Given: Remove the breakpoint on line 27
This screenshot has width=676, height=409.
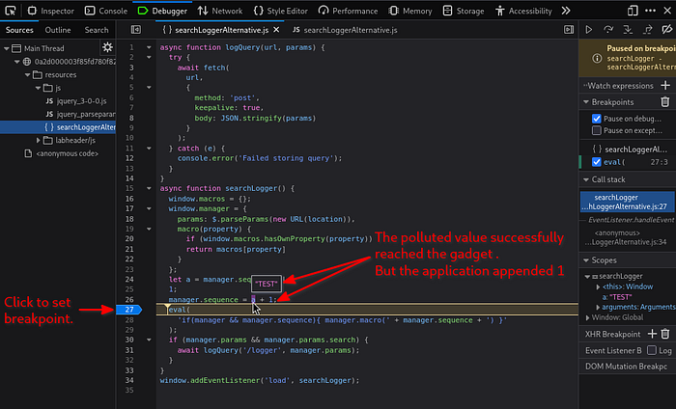Looking at the screenshot, I should click(x=128, y=310).
